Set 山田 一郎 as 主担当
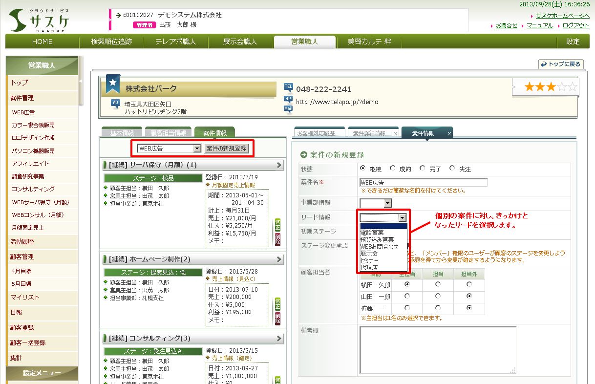This screenshot has width=595, height=384. [407, 296]
